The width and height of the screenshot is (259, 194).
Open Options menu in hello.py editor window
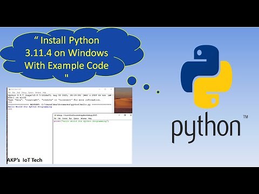(76, 119)
